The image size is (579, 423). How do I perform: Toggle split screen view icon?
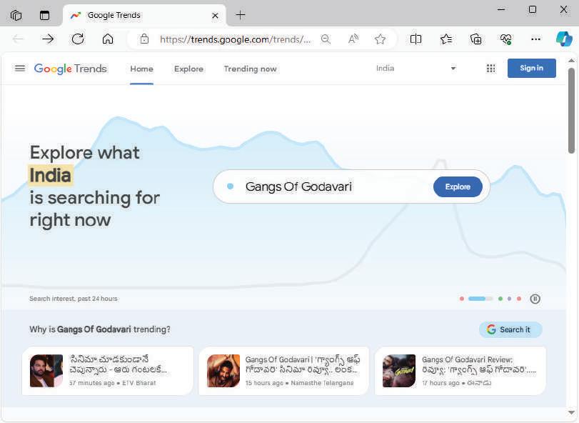(x=416, y=39)
